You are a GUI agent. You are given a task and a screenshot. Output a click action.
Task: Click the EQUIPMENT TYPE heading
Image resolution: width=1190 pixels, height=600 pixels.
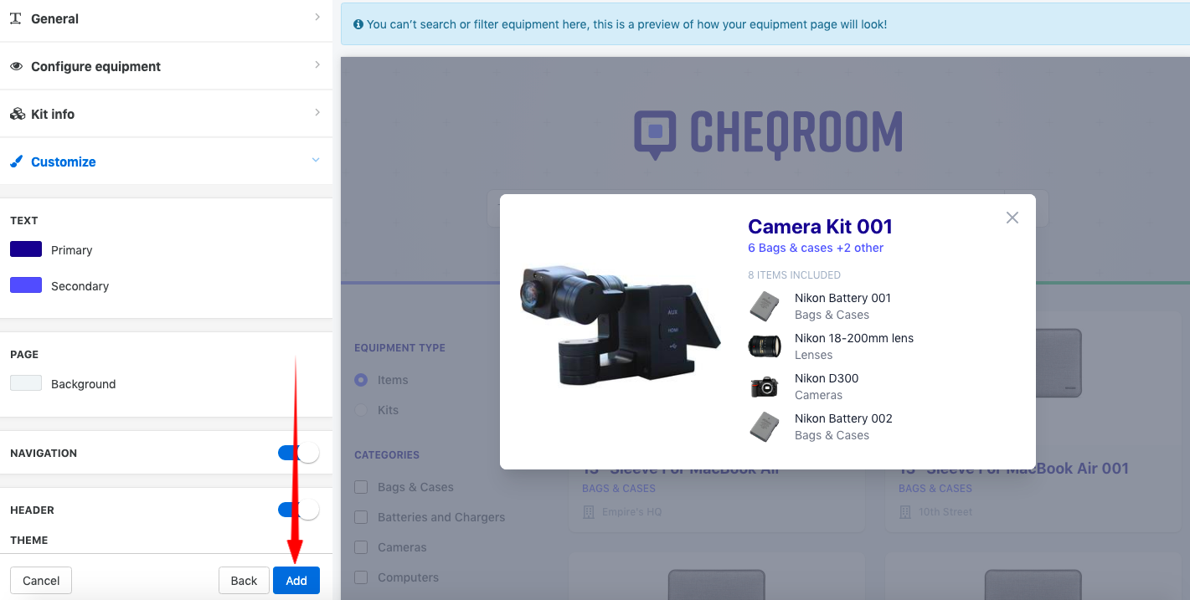(399, 347)
